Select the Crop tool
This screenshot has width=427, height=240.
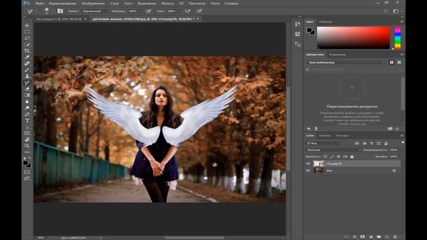click(27, 51)
